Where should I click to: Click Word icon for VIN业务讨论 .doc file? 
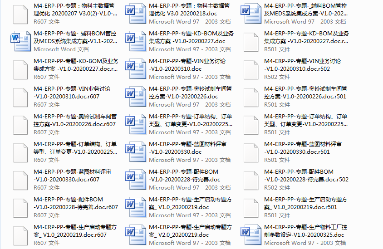tap(136, 69)
